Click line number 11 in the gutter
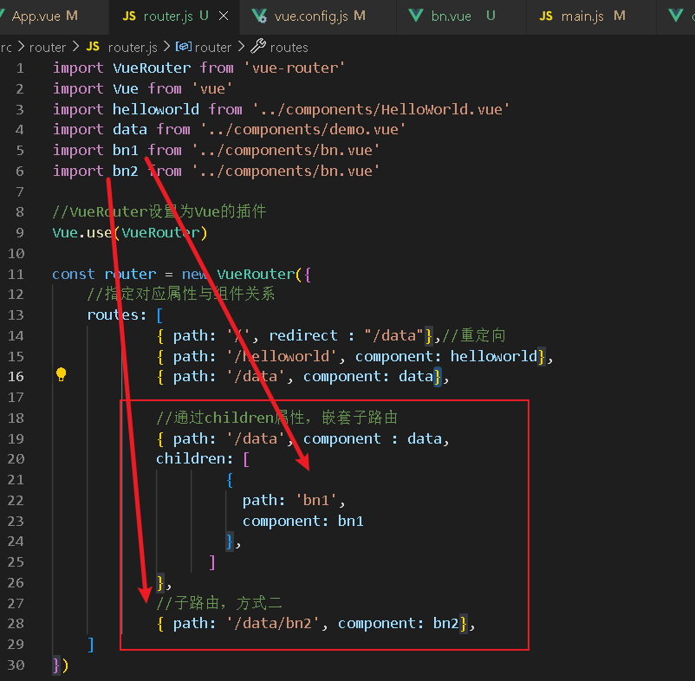Image resolution: width=695 pixels, height=681 pixels. 16,275
